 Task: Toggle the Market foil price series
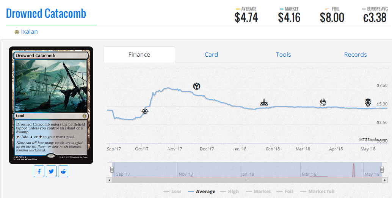(317, 192)
